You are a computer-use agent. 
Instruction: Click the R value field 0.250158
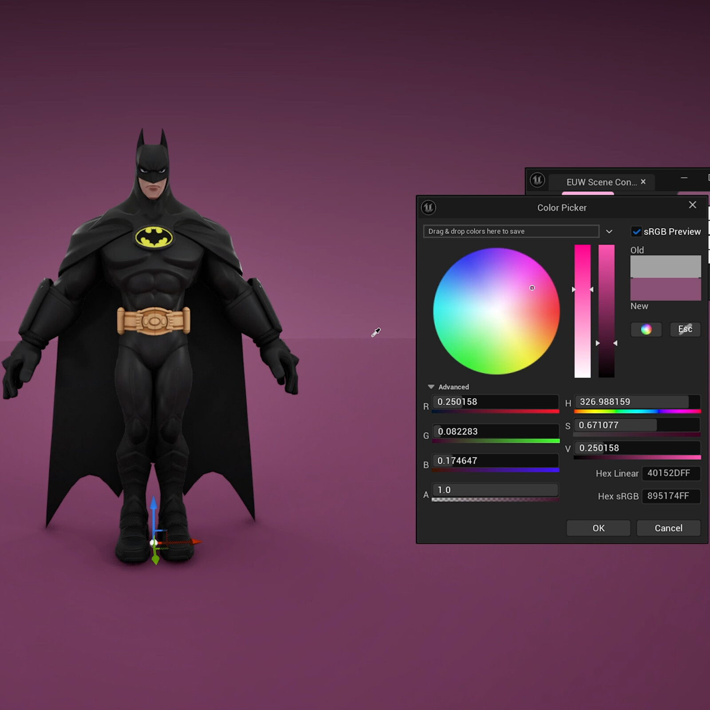(495, 402)
